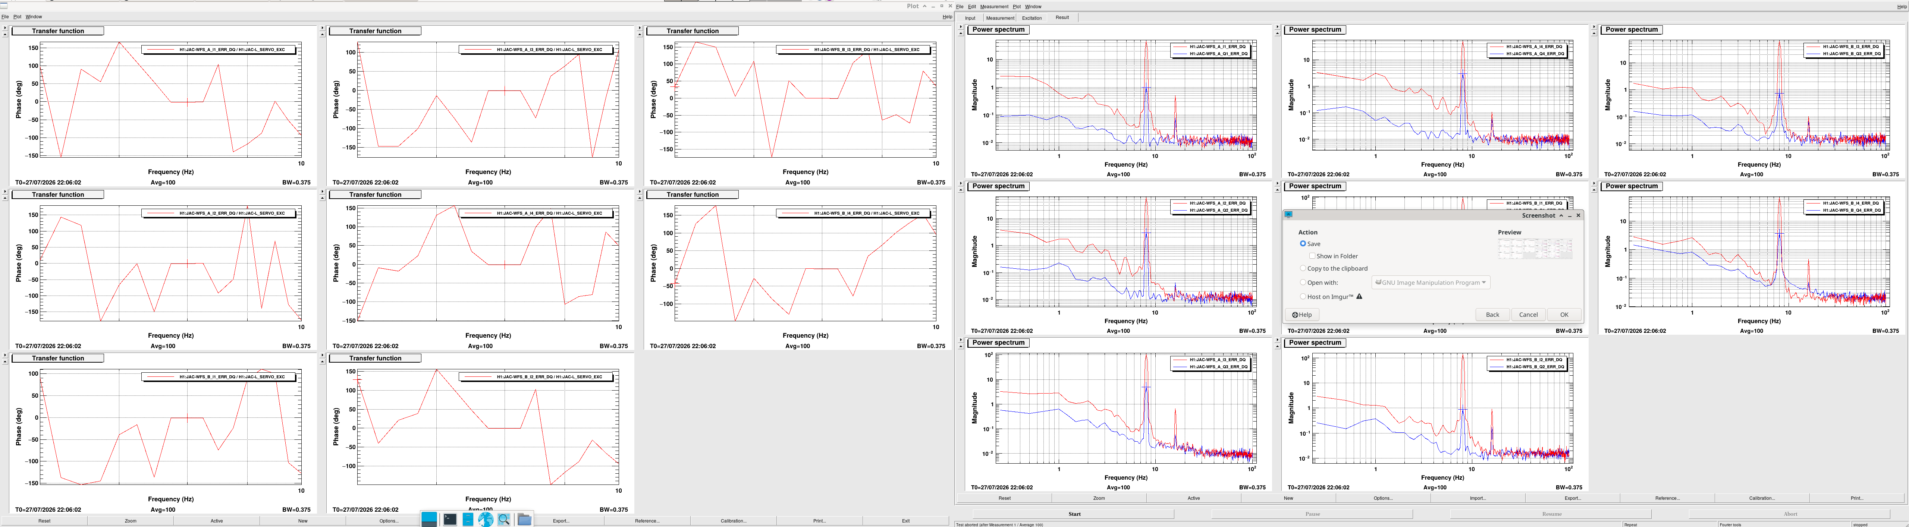This screenshot has height=527, width=1909.
Task: Enable the Show in Folder checkbox
Action: coord(1312,256)
